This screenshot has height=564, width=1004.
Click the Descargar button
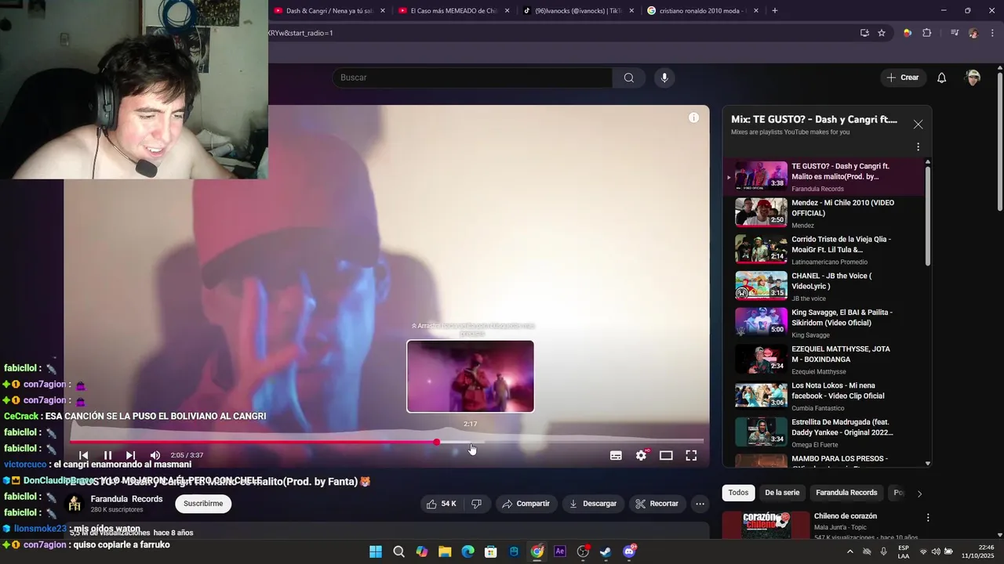click(x=593, y=504)
